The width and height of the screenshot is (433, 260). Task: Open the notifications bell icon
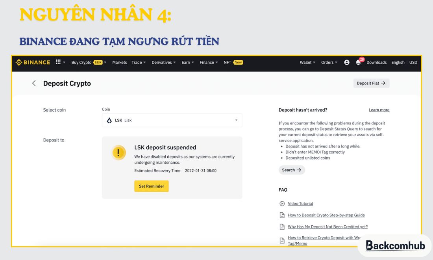pos(358,63)
